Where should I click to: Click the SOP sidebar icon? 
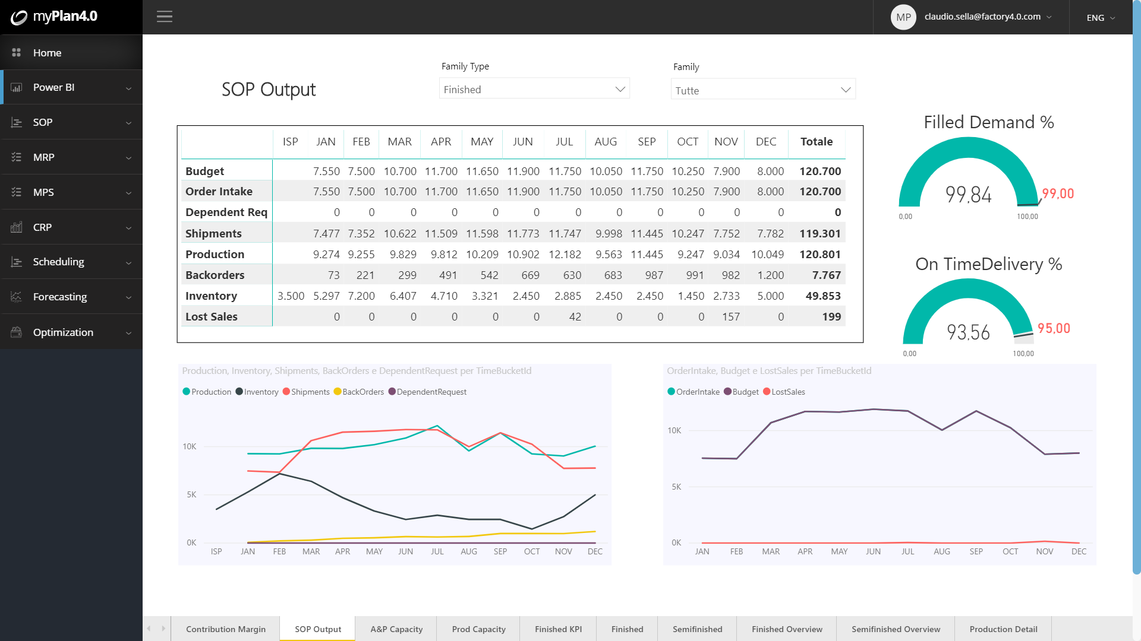[17, 122]
